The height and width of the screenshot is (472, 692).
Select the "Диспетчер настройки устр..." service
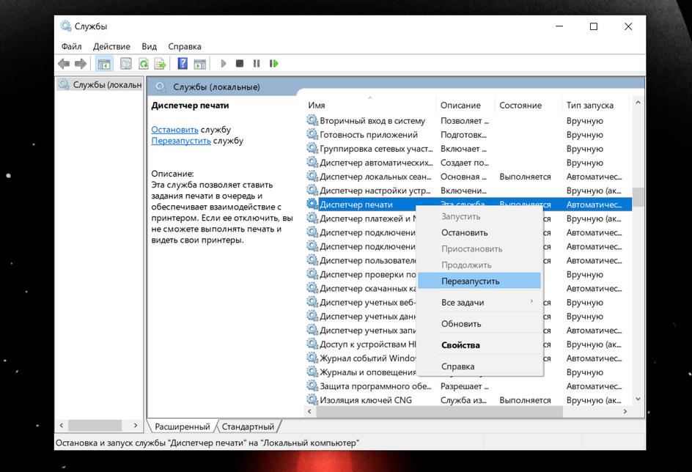click(x=375, y=191)
